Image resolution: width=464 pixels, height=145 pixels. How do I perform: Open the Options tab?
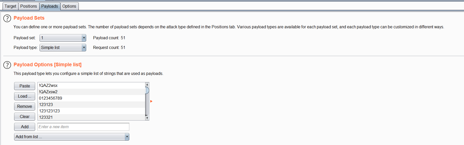tap(69, 6)
